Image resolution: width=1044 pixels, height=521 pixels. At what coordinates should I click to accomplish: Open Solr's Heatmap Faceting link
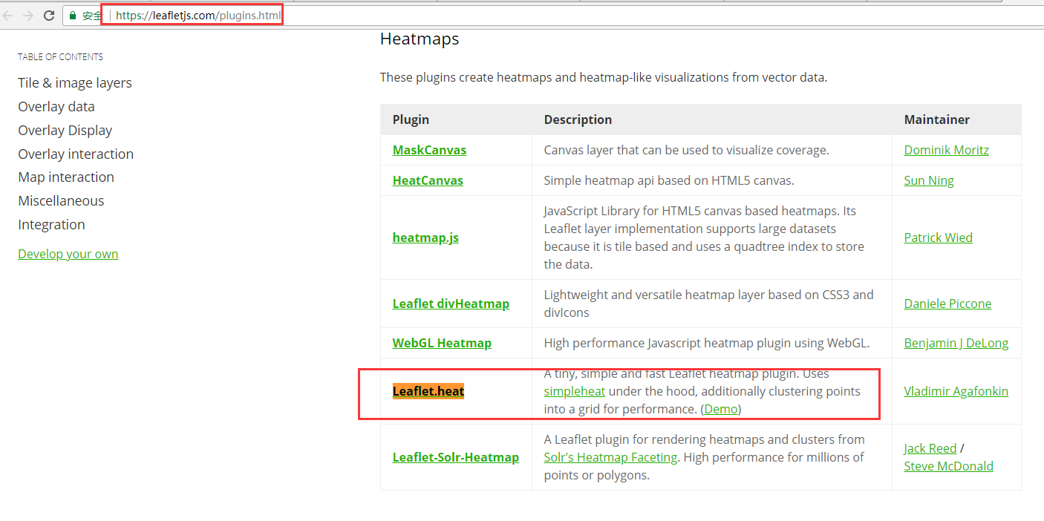click(x=610, y=457)
